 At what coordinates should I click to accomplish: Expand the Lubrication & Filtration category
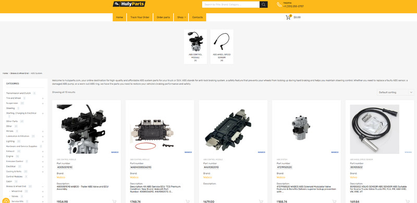[43, 137]
